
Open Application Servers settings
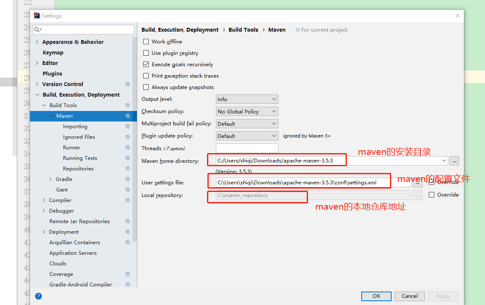[73, 253]
